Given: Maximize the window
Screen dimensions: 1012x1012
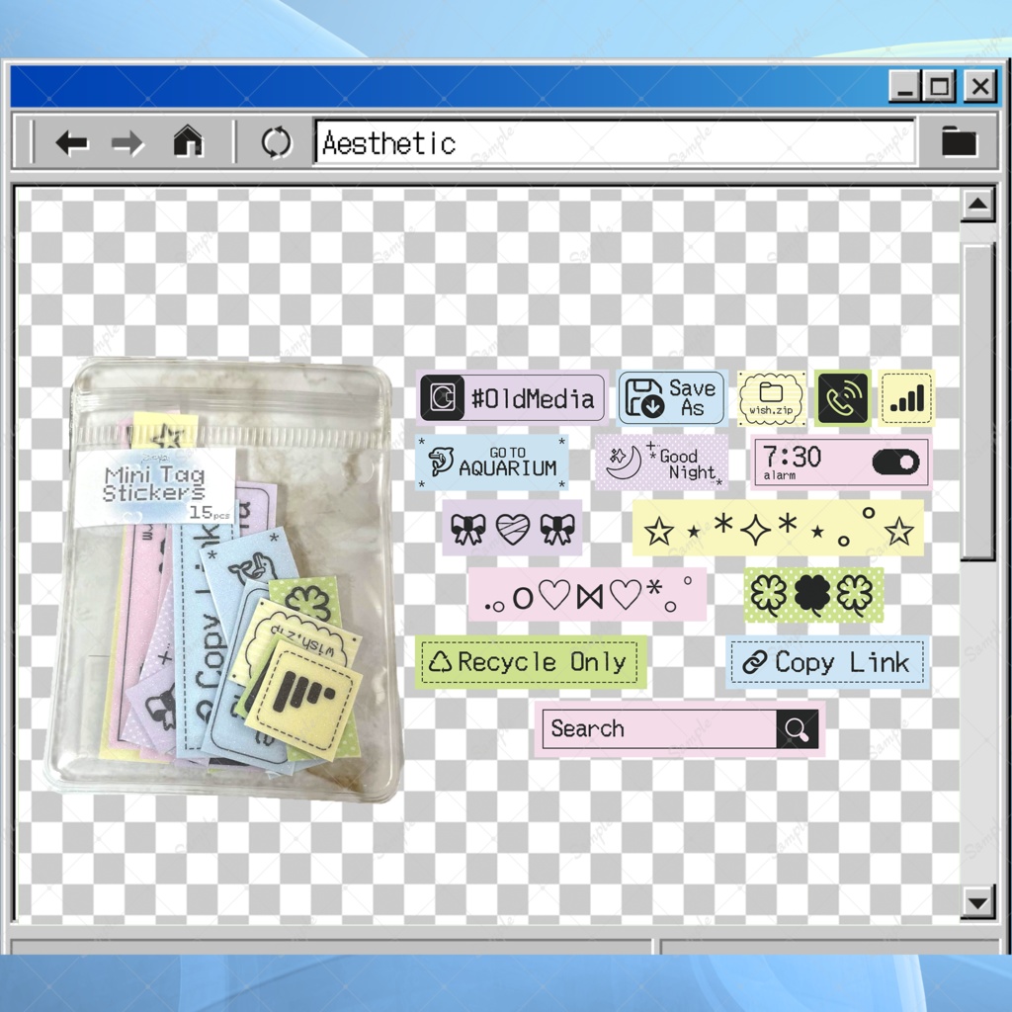Looking at the screenshot, I should [940, 86].
